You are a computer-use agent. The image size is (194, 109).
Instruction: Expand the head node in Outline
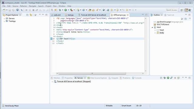coord(155,30)
